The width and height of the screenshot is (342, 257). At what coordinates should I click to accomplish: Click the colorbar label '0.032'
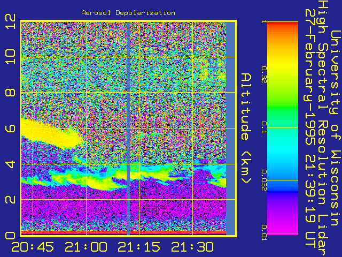[264, 180]
